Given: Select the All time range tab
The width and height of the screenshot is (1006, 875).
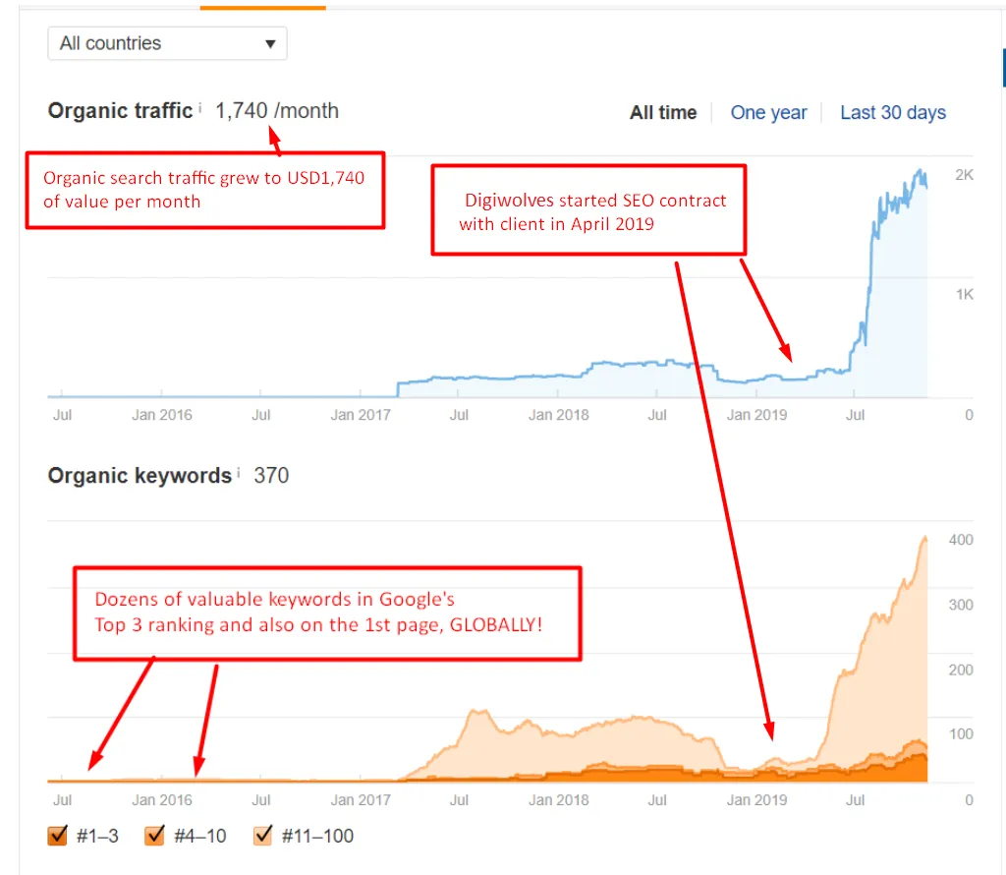Looking at the screenshot, I should 663,112.
